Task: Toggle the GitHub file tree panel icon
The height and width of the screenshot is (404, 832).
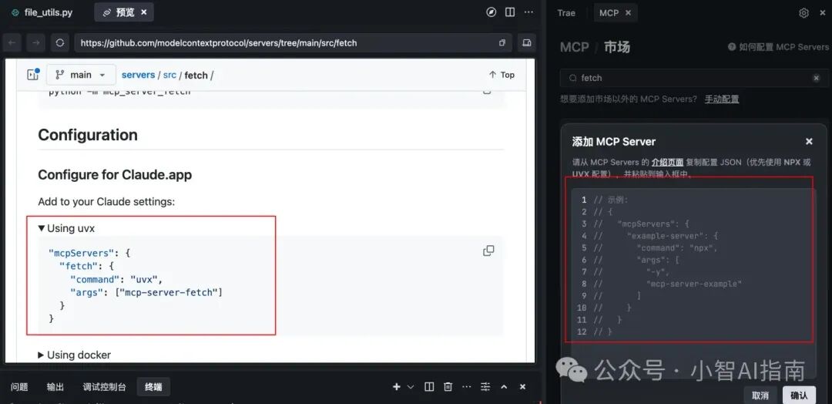Action: click(x=33, y=74)
